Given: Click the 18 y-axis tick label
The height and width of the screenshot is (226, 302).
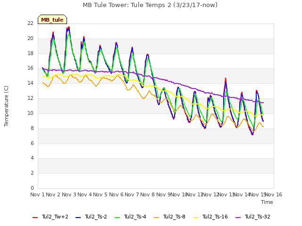Looking at the screenshot, I should click(30, 53).
